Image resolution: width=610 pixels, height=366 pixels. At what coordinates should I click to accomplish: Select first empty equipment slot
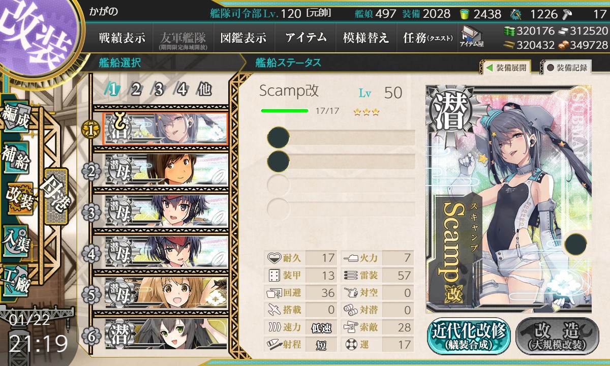341,138
